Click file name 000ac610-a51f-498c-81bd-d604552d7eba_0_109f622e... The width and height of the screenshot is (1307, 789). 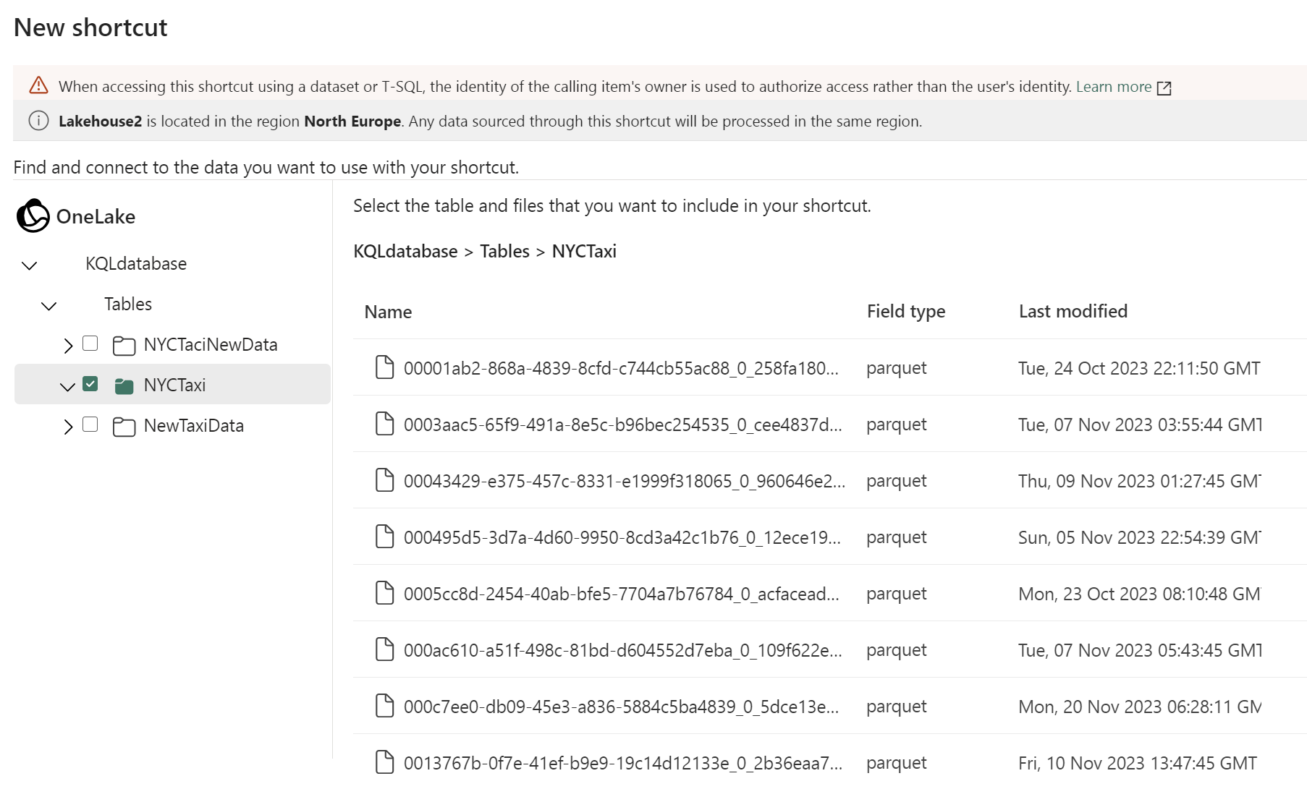point(623,650)
